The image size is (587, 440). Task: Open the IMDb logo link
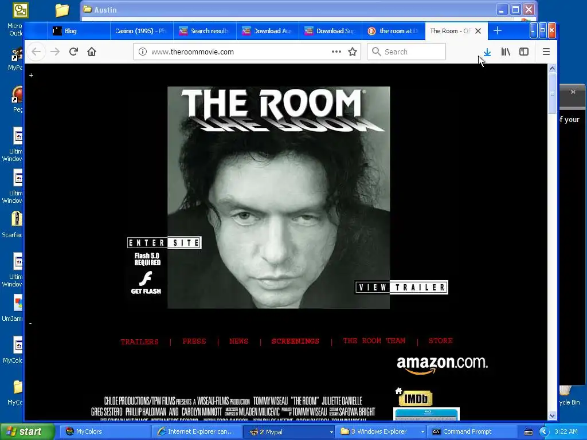[416, 399]
